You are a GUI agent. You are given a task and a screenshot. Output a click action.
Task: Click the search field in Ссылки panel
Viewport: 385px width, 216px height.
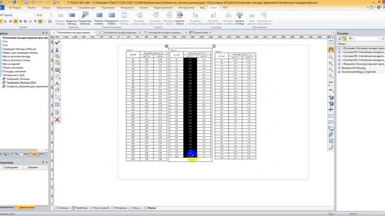tap(368, 38)
